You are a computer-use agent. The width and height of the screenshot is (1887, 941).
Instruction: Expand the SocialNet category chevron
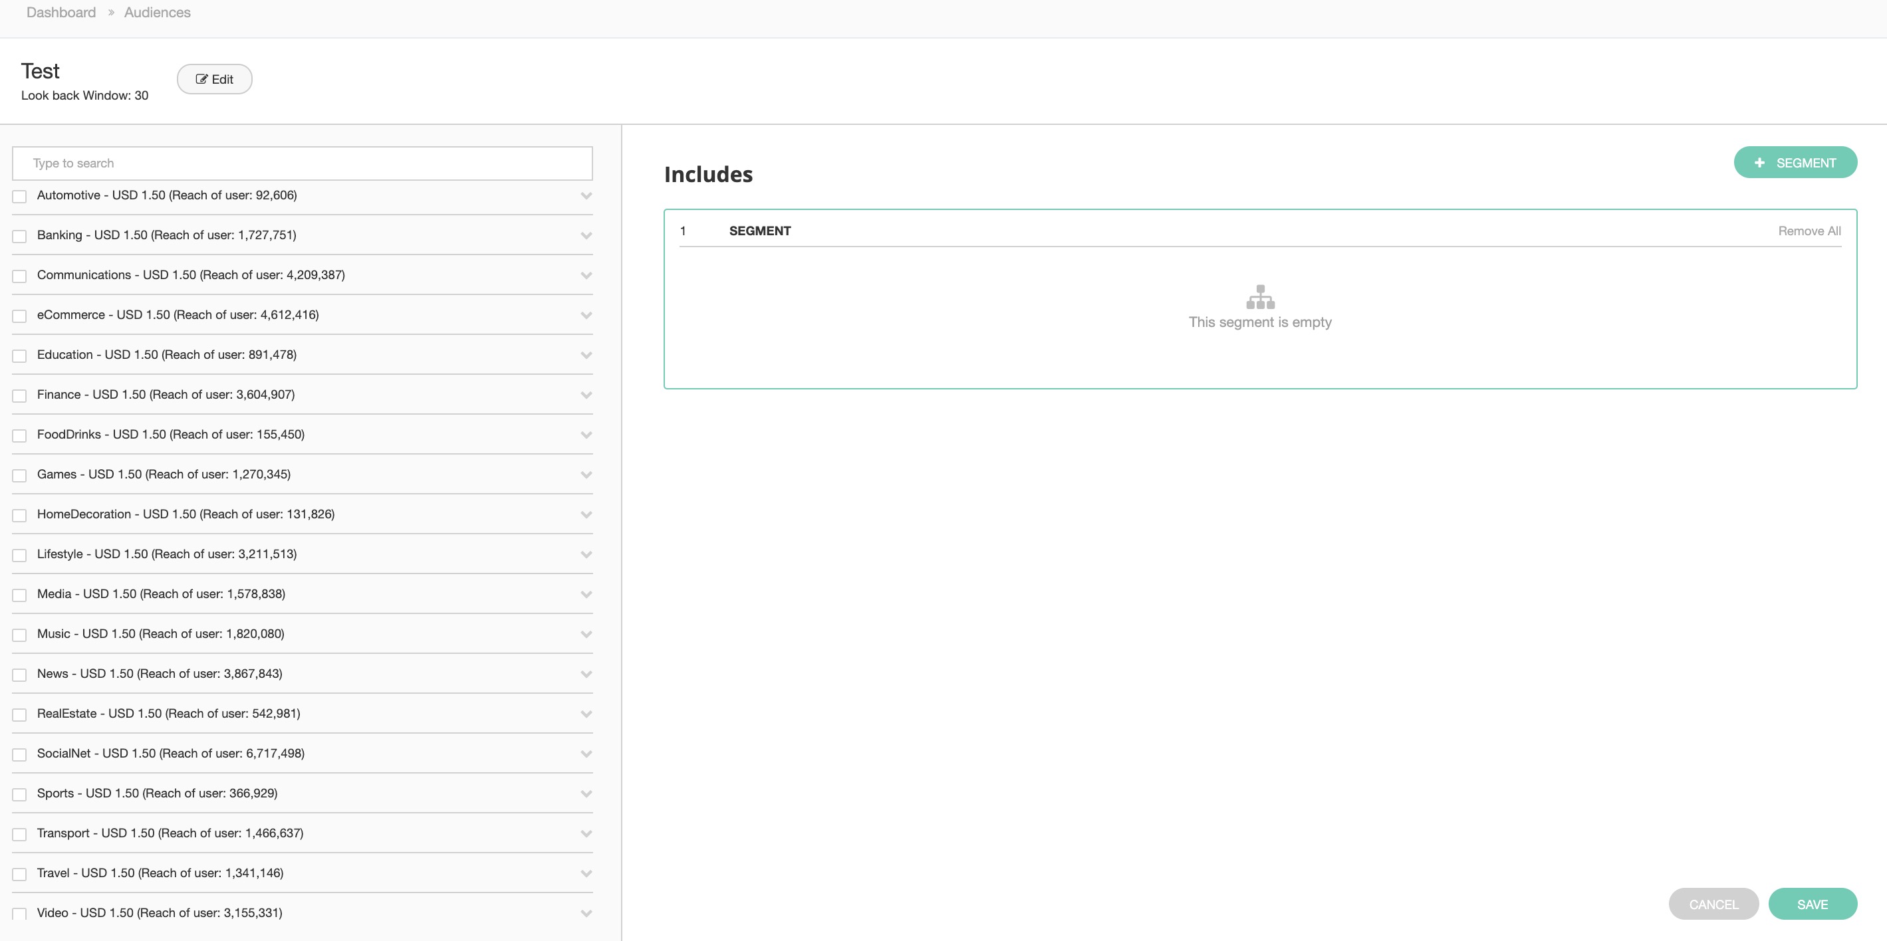[x=586, y=754]
